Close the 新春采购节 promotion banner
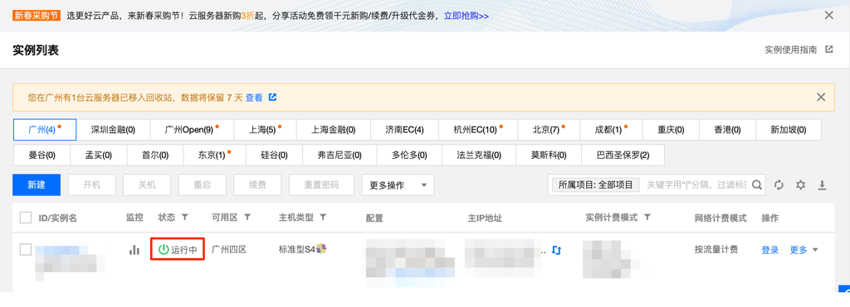Image resolution: width=850 pixels, height=307 pixels. click(x=829, y=15)
